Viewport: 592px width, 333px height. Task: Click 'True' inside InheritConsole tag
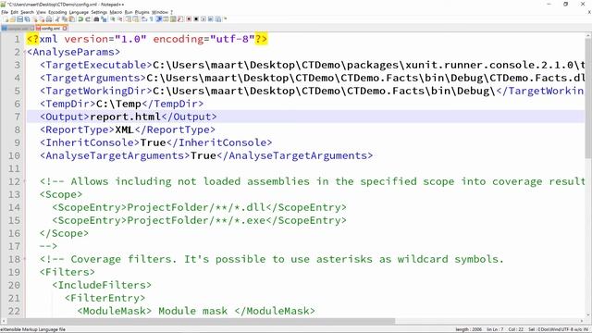153,142
